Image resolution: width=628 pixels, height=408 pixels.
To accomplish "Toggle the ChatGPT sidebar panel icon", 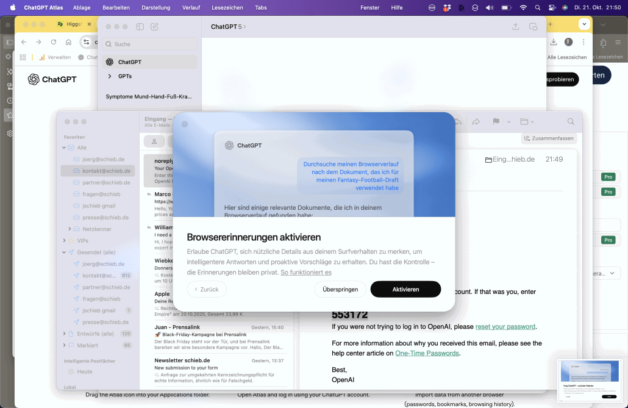I will click(140, 27).
